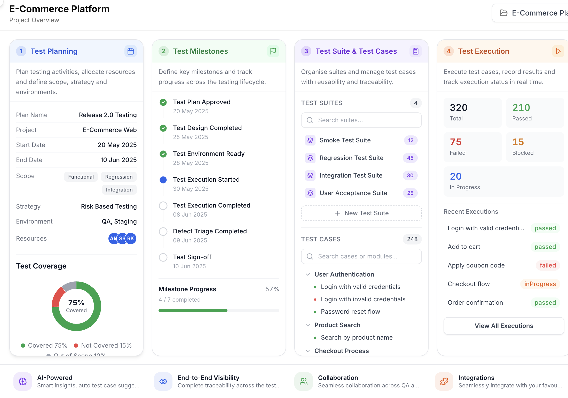This screenshot has height=398, width=568.
Task: Click the AI-Powered brain icon
Action: click(23, 381)
